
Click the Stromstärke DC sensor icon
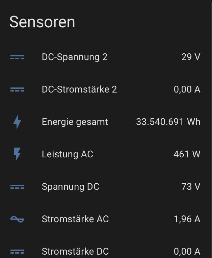coord(17,252)
